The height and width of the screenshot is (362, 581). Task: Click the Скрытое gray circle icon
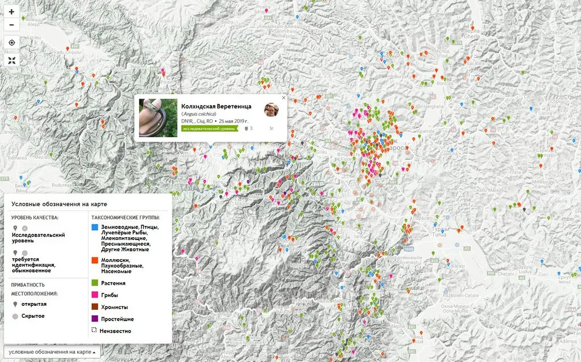[15, 316]
